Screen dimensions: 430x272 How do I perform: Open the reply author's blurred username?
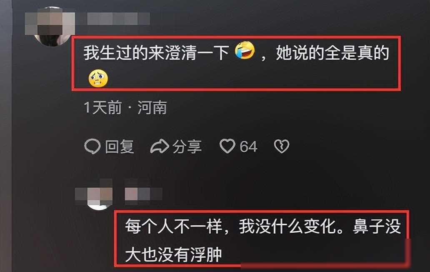143,194
